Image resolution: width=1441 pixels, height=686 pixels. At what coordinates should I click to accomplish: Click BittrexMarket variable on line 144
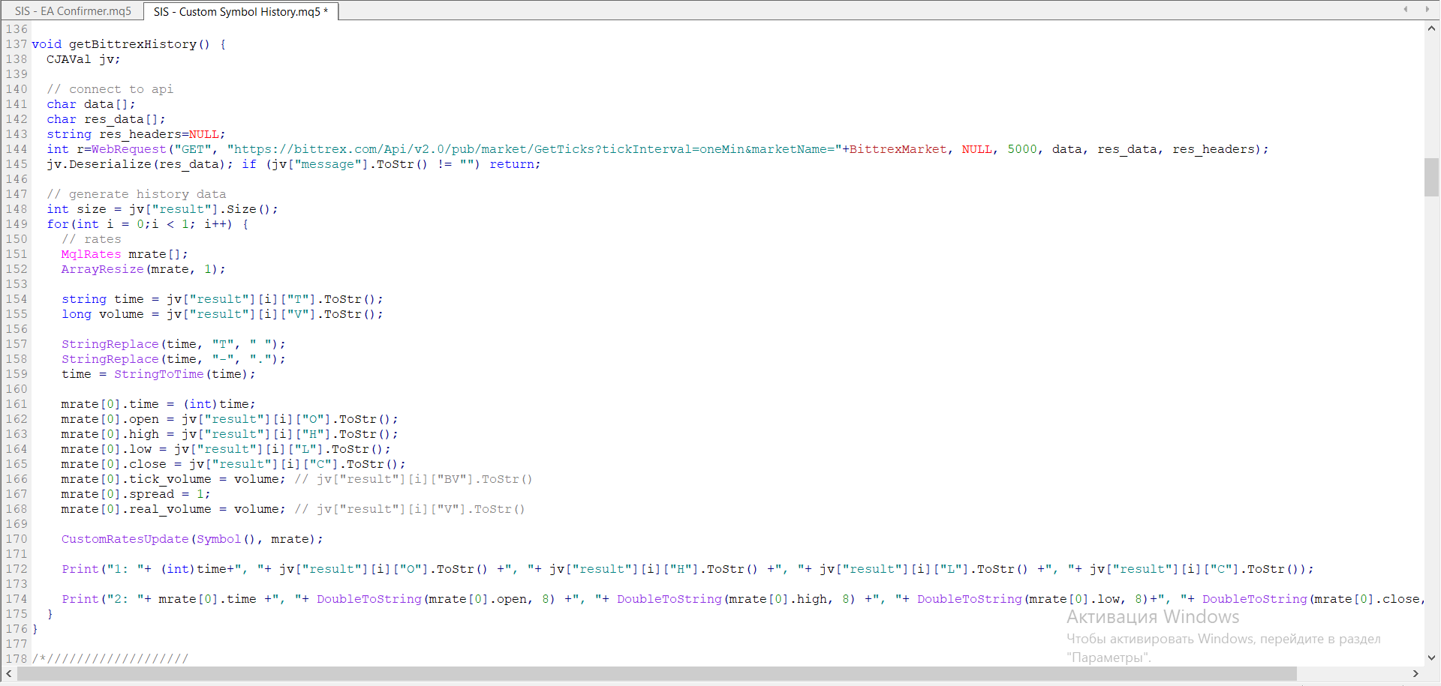(898, 149)
